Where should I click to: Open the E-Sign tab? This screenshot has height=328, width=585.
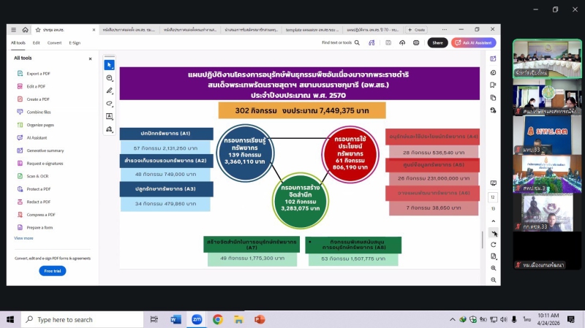click(x=75, y=43)
